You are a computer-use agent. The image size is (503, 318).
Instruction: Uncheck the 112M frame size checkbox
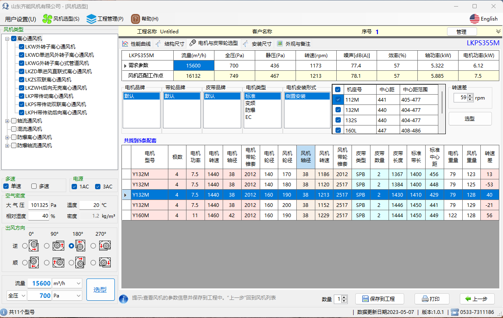[x=338, y=100]
